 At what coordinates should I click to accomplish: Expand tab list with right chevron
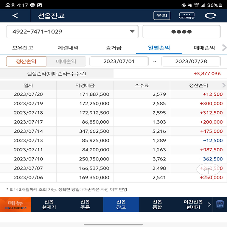[x=224, y=48]
